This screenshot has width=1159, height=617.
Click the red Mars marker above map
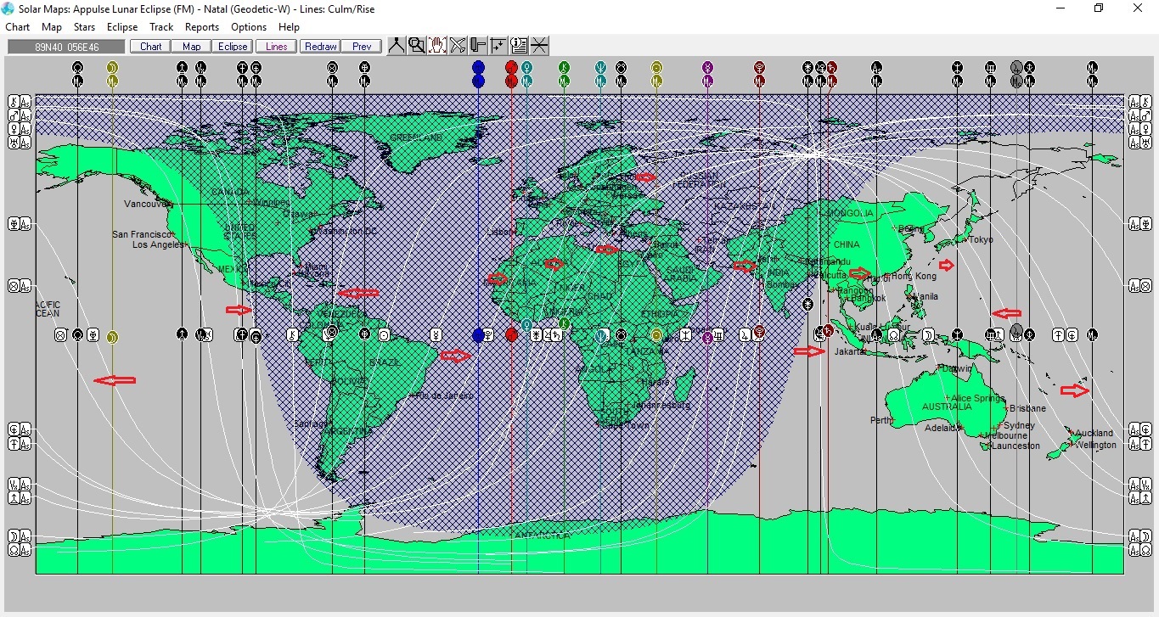pos(511,67)
